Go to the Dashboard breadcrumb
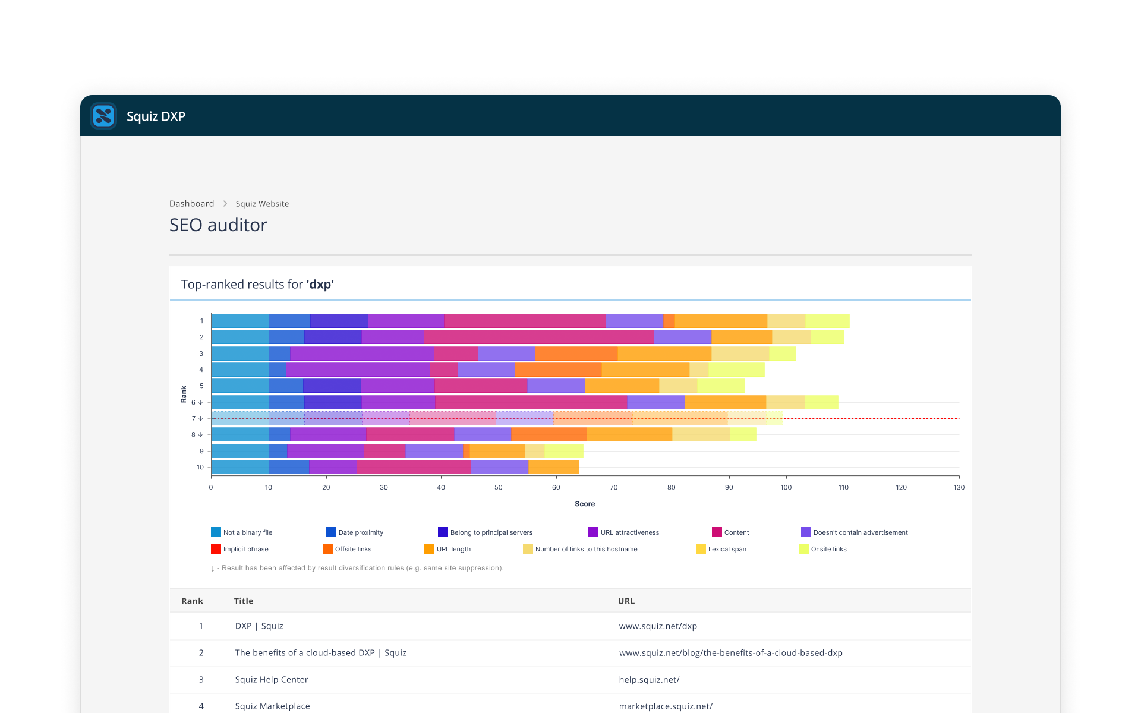 coord(191,204)
